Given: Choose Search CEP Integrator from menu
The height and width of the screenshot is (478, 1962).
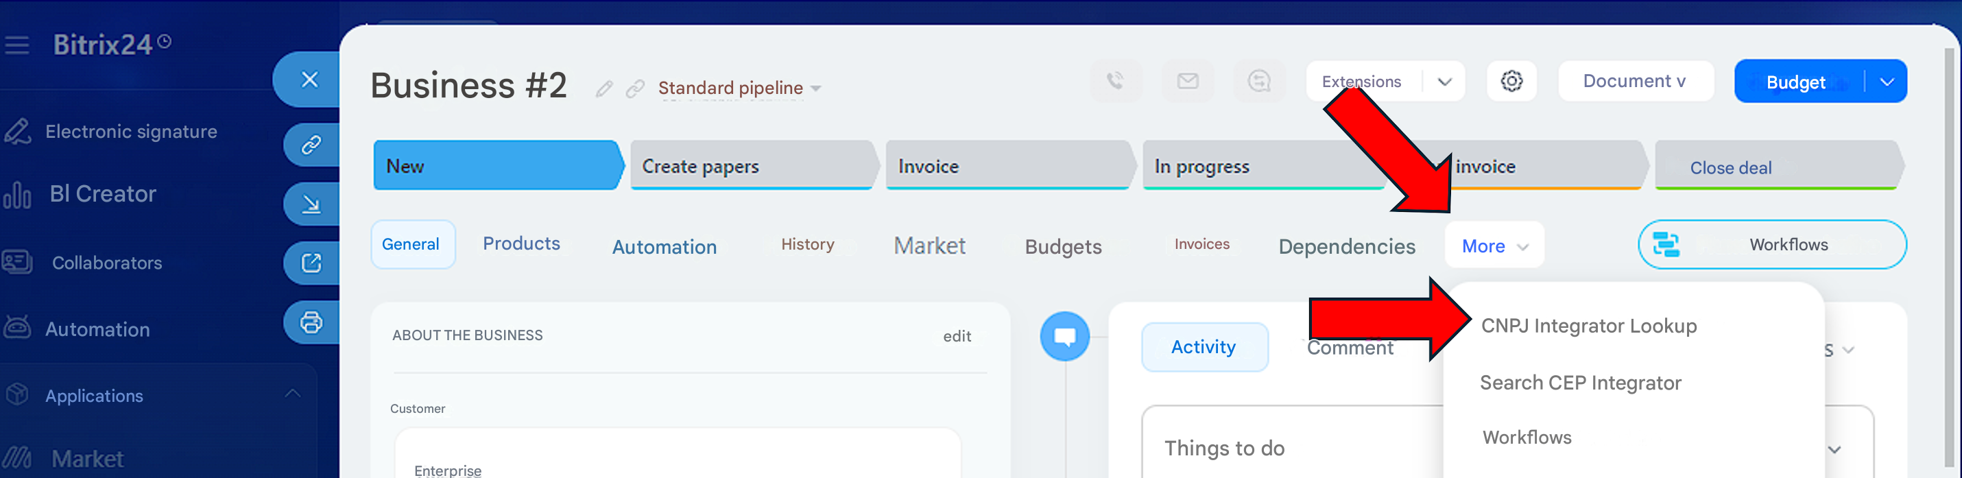Looking at the screenshot, I should [x=1579, y=383].
